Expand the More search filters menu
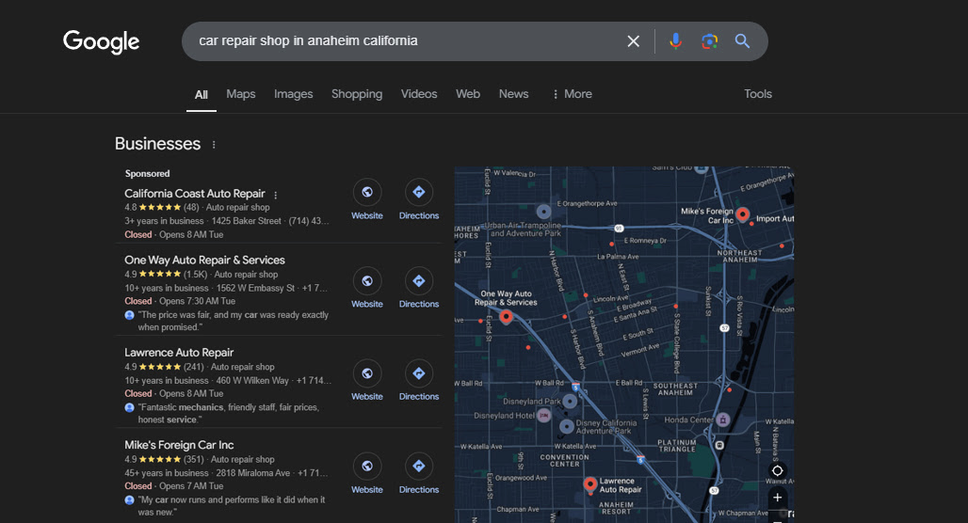This screenshot has height=523, width=968. 572,94
